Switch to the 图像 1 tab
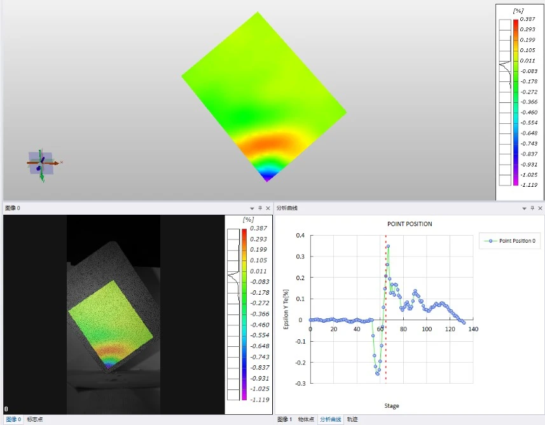545x425 pixels. [x=284, y=420]
